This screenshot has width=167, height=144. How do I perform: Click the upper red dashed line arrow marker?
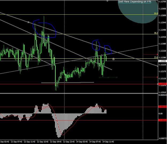[157, 54]
